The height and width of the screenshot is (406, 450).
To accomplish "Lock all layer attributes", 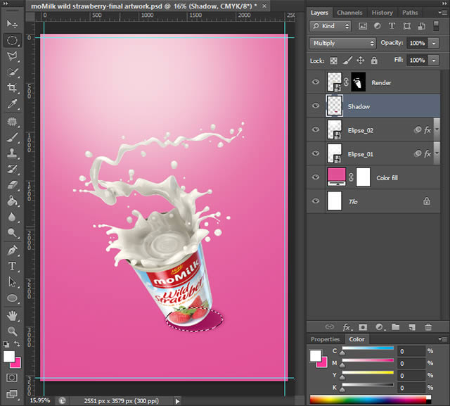I will click(374, 61).
